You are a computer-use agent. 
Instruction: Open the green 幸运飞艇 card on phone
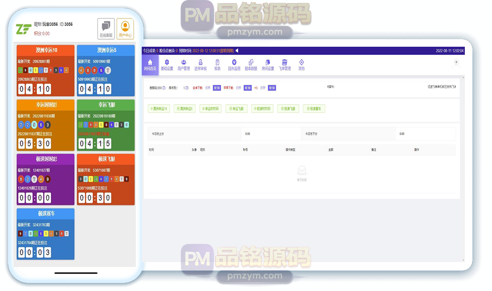[106, 125]
